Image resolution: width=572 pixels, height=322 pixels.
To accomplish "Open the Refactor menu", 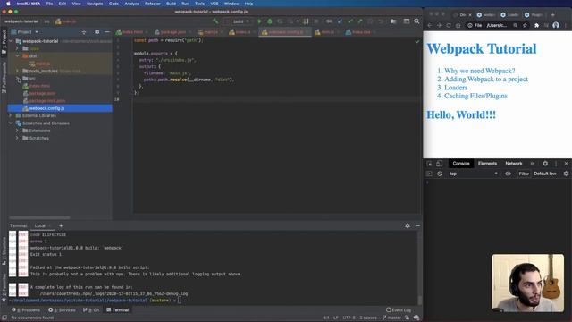I will (153, 4).
